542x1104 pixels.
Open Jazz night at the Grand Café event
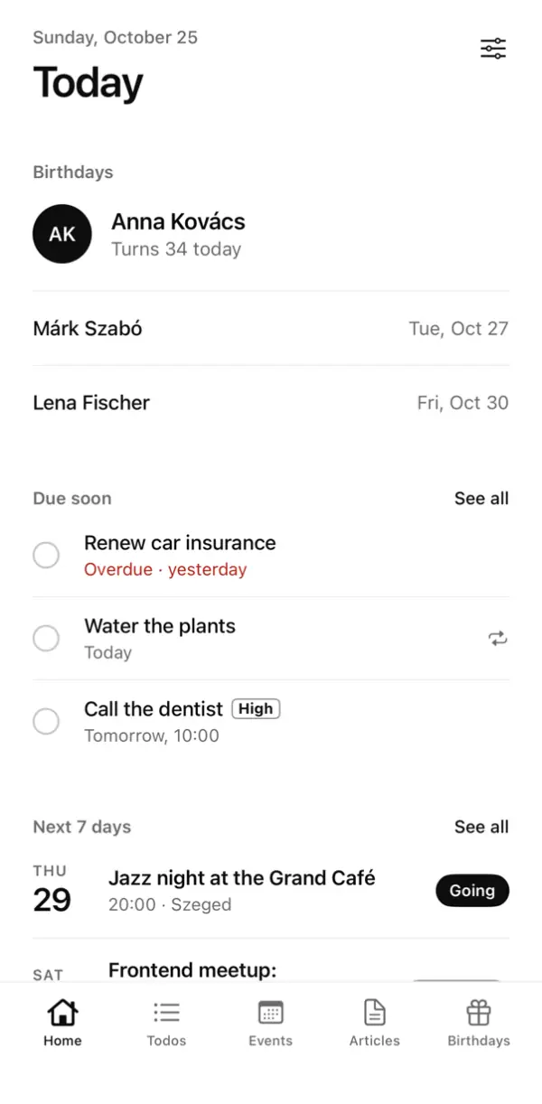271,890
